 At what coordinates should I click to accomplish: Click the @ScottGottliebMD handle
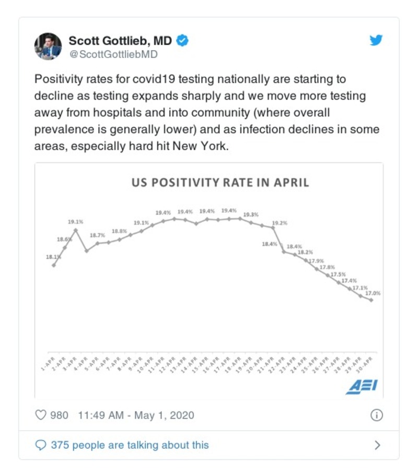(112, 54)
